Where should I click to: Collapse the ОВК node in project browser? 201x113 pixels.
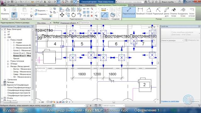5,37
